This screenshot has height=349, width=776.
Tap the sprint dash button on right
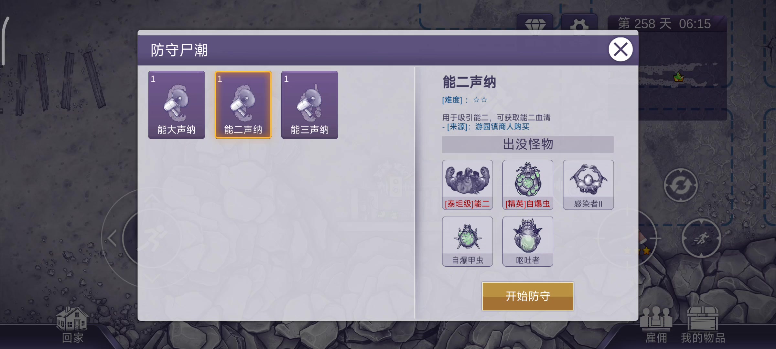(x=701, y=239)
